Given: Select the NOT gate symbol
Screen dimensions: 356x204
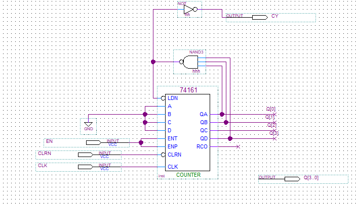Looking at the screenshot, I should [190, 10].
